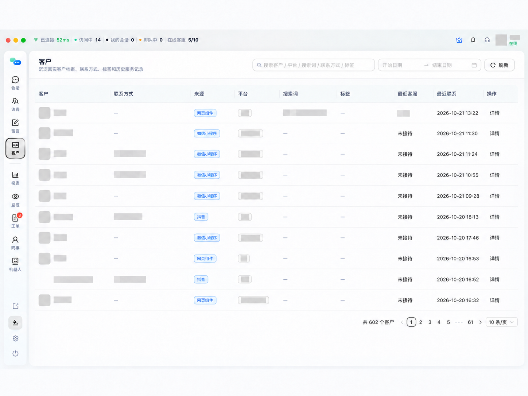
Task: Go to the 访客 visitors section
Action: pos(15,104)
